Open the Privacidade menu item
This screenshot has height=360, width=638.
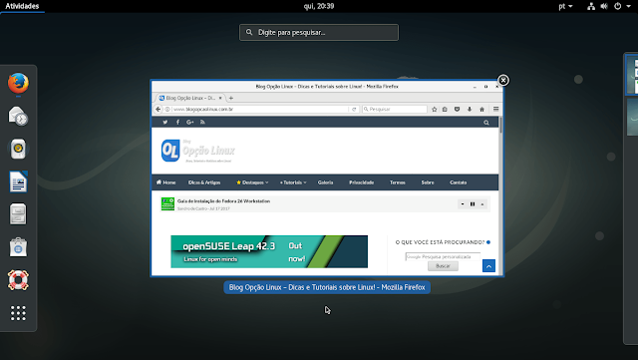[x=361, y=182]
